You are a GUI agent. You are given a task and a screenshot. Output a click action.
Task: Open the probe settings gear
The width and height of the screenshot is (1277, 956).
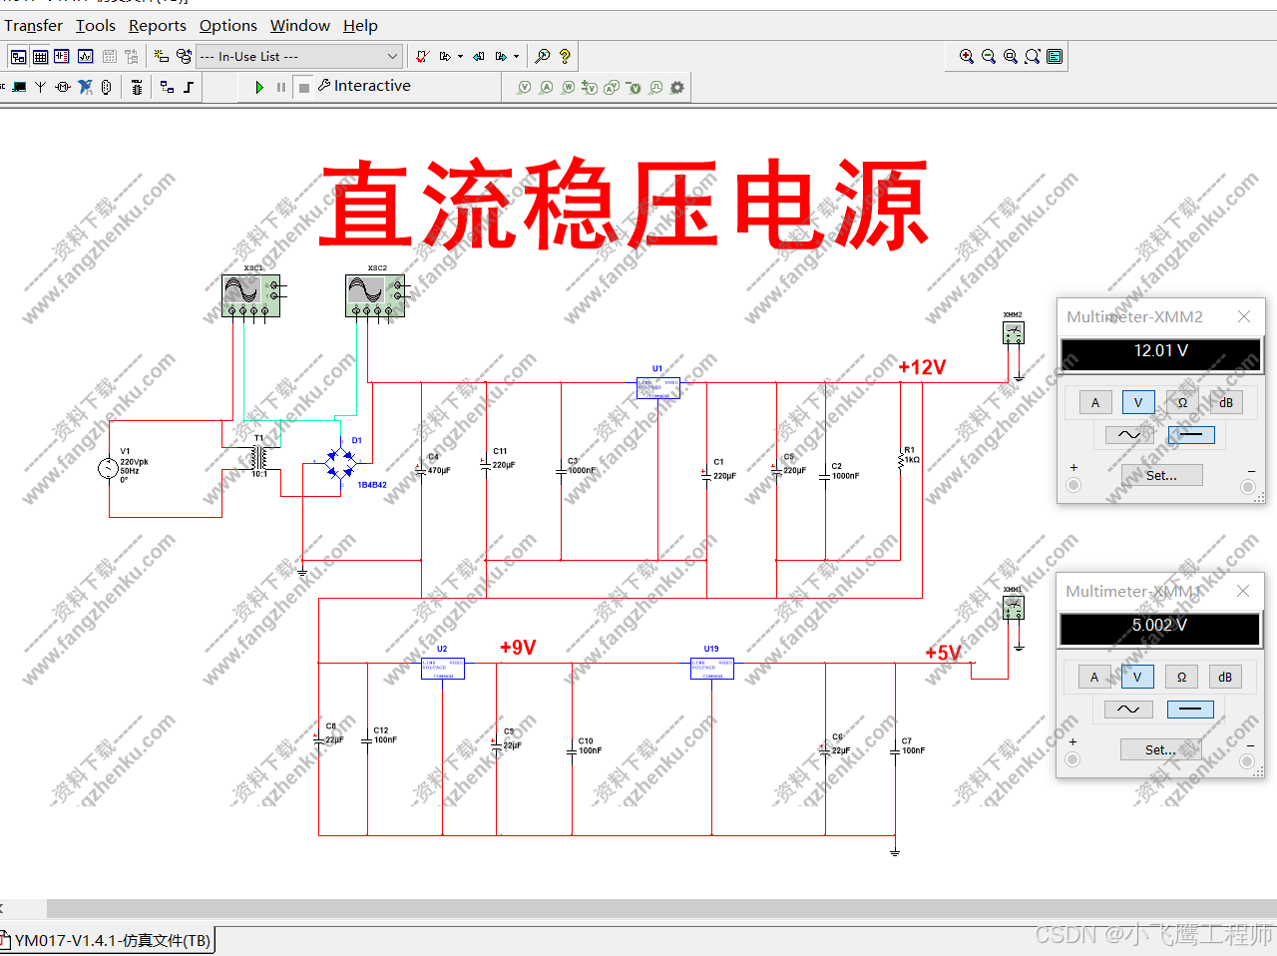(677, 87)
